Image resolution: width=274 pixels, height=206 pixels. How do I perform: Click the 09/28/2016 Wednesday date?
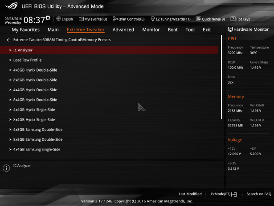click(x=13, y=21)
